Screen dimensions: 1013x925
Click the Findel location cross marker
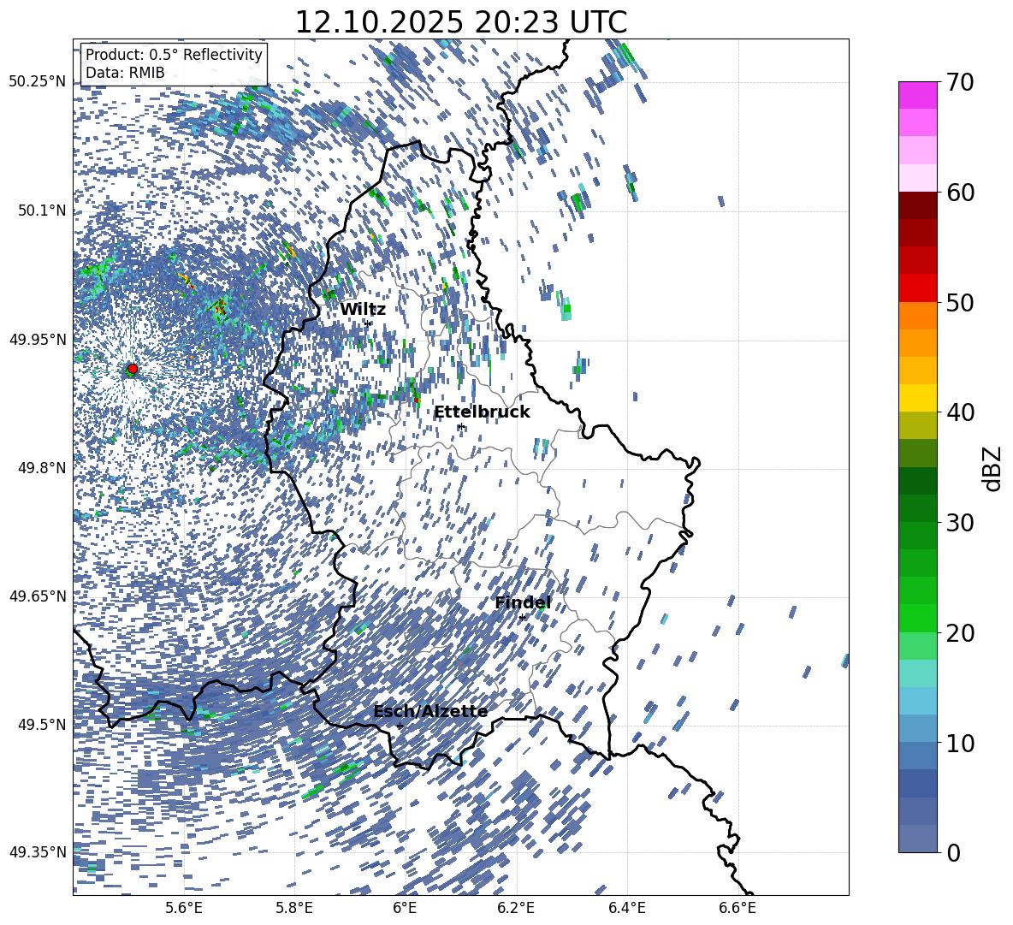tap(522, 617)
